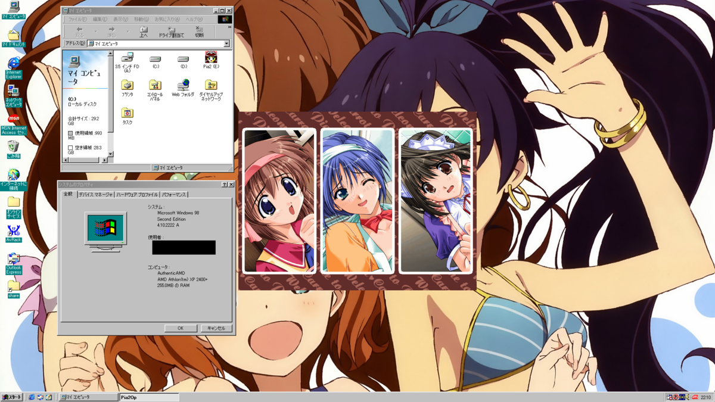Click キャンセル in System Properties
The image size is (715, 402).
pyautogui.click(x=216, y=328)
